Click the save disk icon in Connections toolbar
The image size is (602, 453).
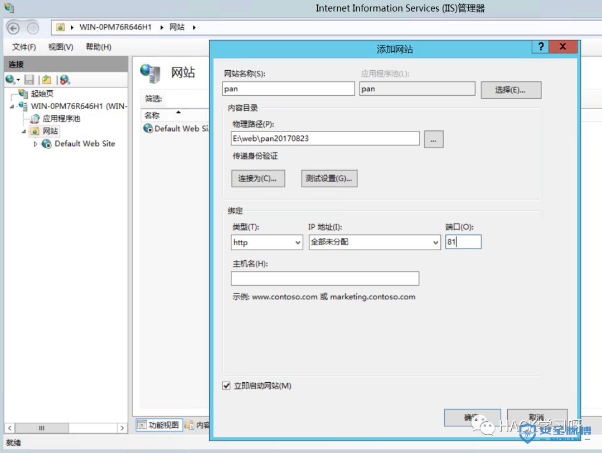pyautogui.click(x=29, y=80)
